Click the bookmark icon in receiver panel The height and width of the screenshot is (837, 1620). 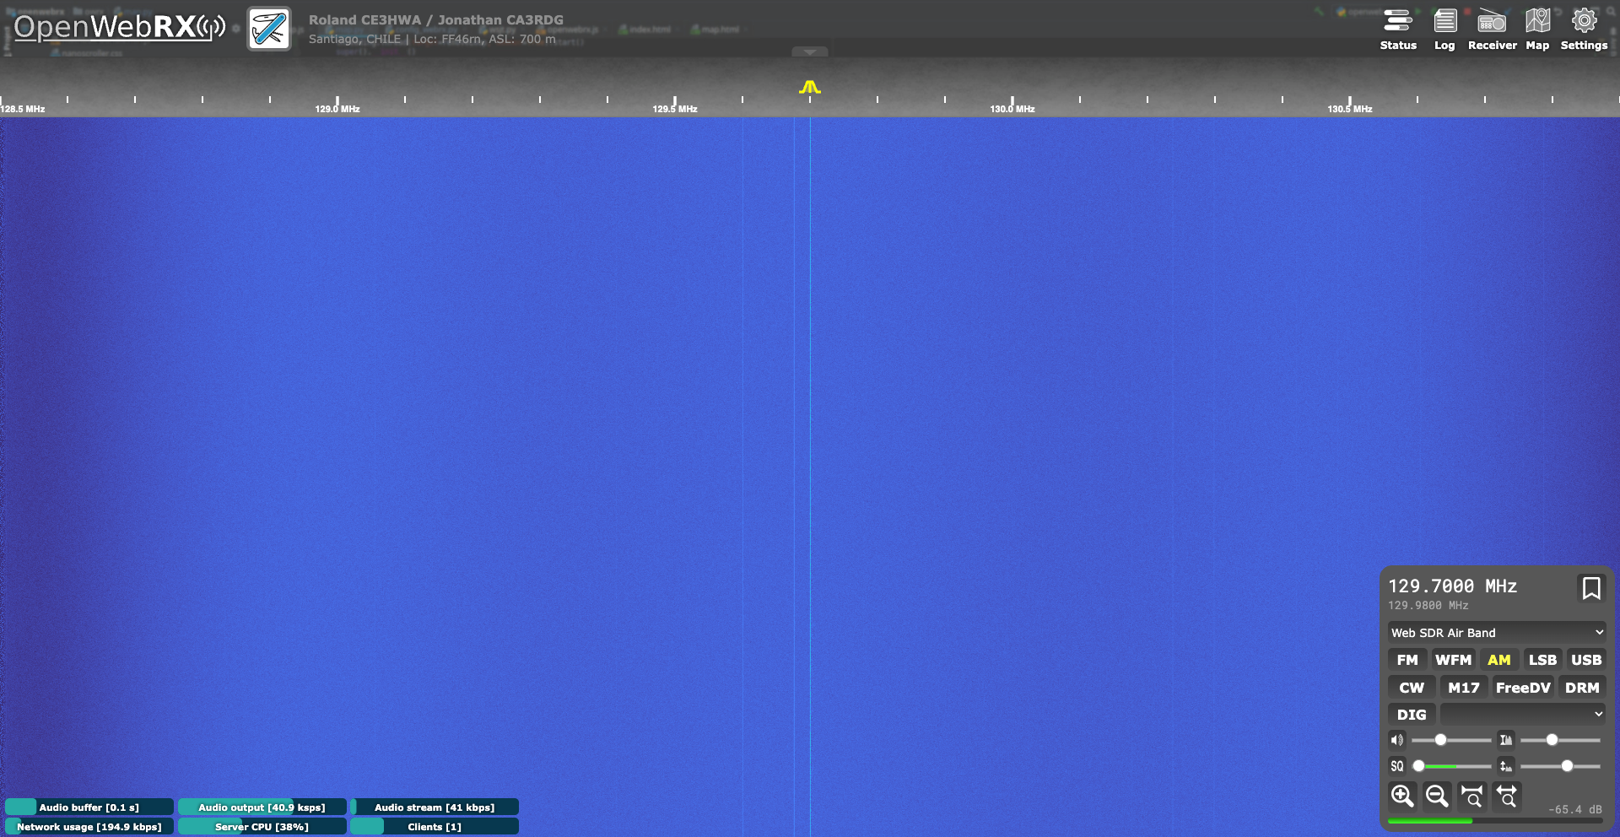click(x=1590, y=588)
